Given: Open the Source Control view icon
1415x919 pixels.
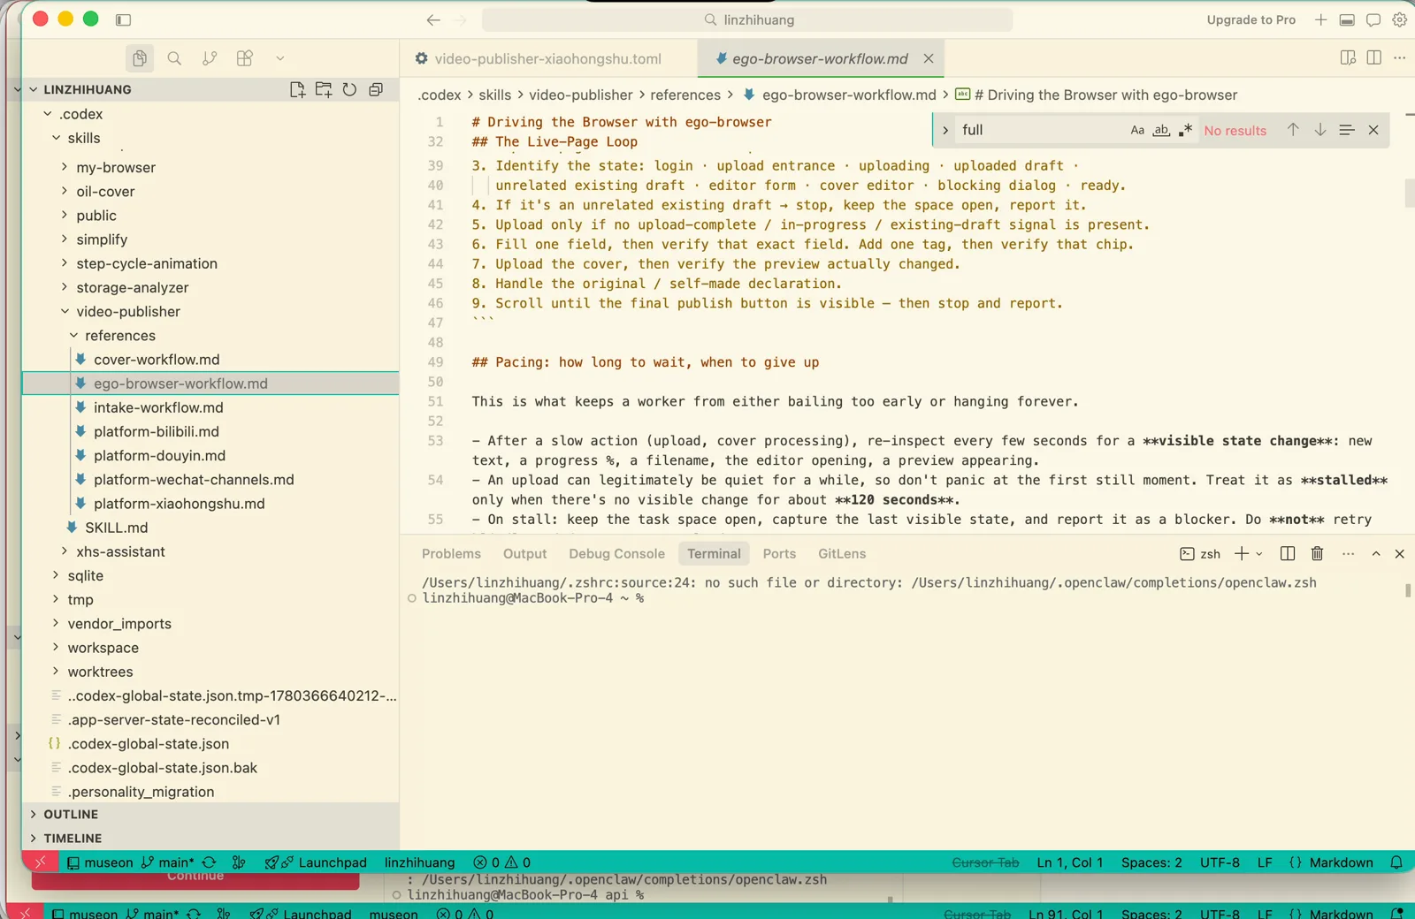Looking at the screenshot, I should [x=210, y=58].
